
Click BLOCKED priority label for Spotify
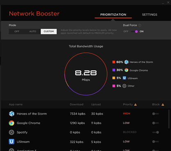130,132
